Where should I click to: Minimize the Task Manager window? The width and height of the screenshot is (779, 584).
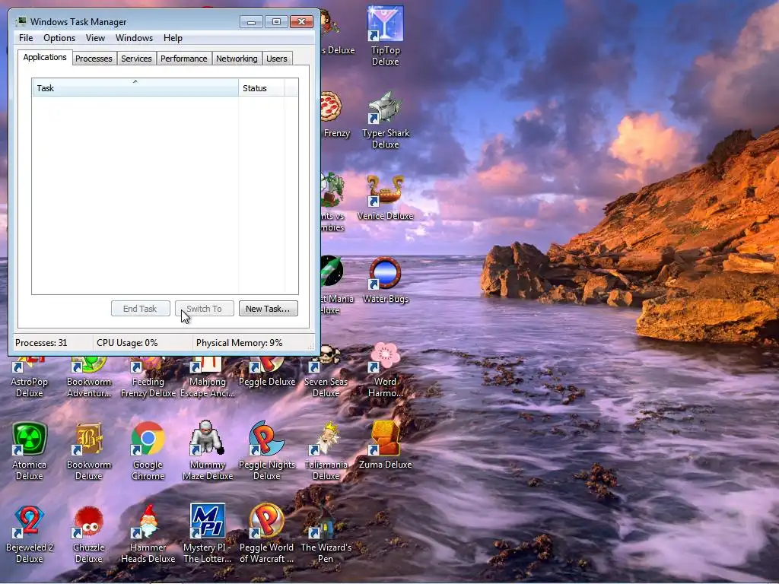251,22
